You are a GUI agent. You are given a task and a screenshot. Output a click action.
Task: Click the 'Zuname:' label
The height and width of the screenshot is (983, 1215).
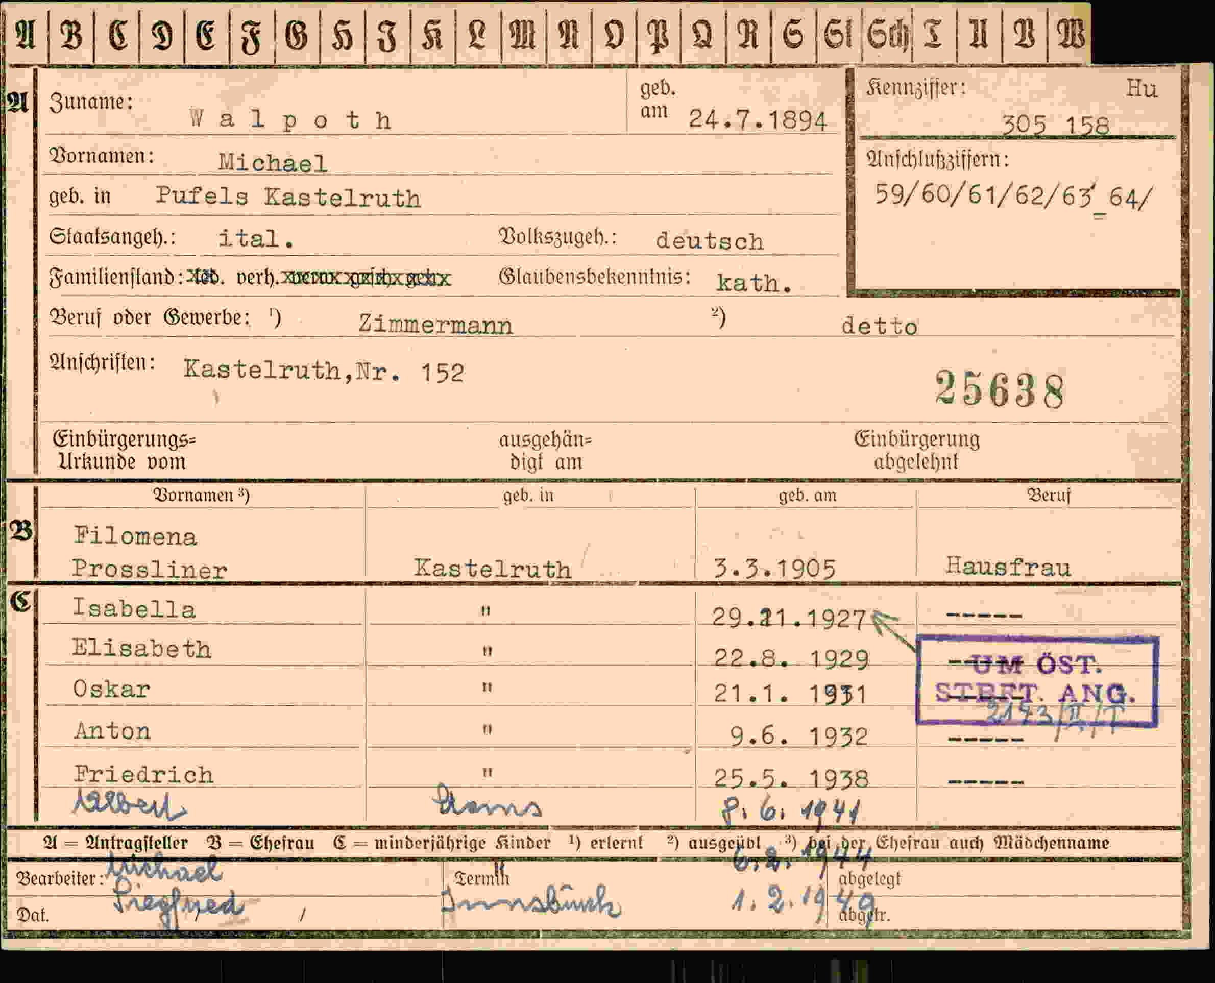(x=91, y=102)
